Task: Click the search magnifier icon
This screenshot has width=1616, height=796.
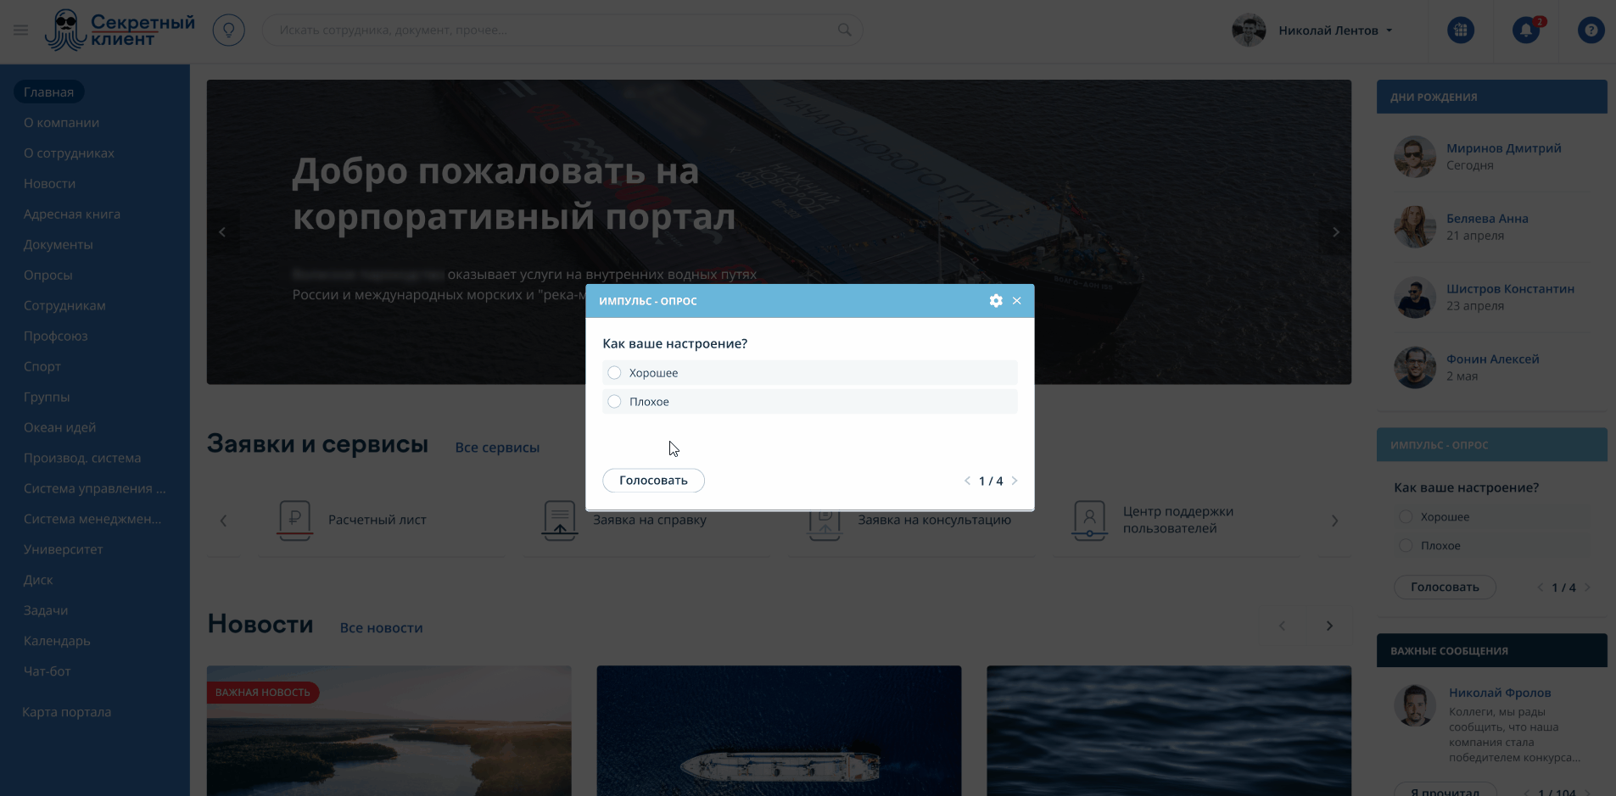Action: coord(844,30)
